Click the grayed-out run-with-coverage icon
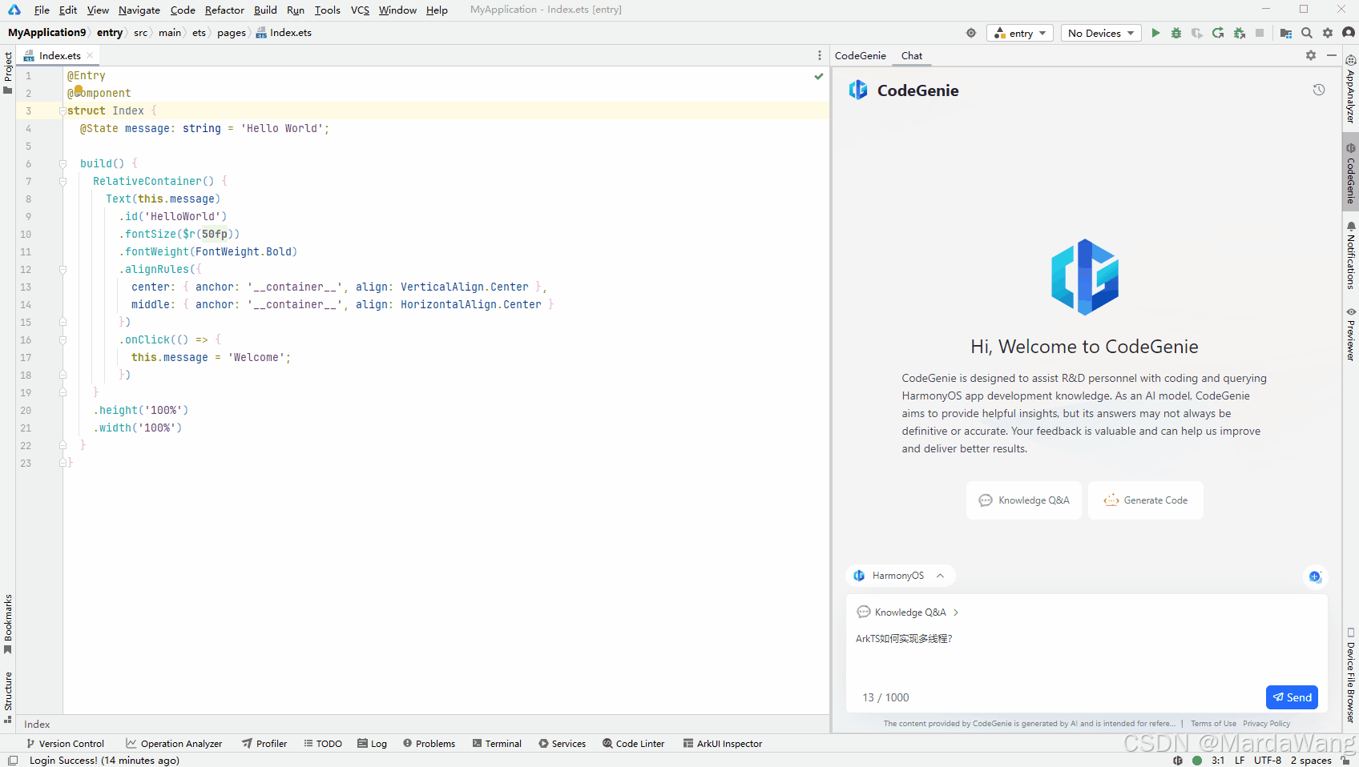 click(1197, 33)
